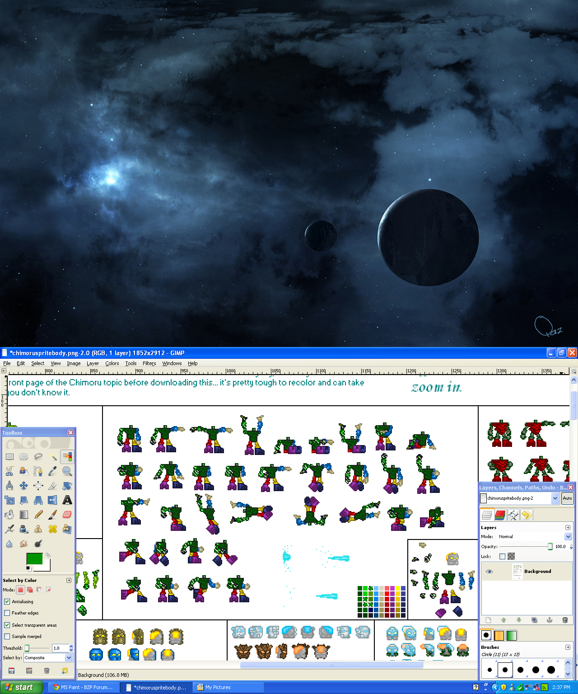Switch to the Paths tab

[513, 515]
